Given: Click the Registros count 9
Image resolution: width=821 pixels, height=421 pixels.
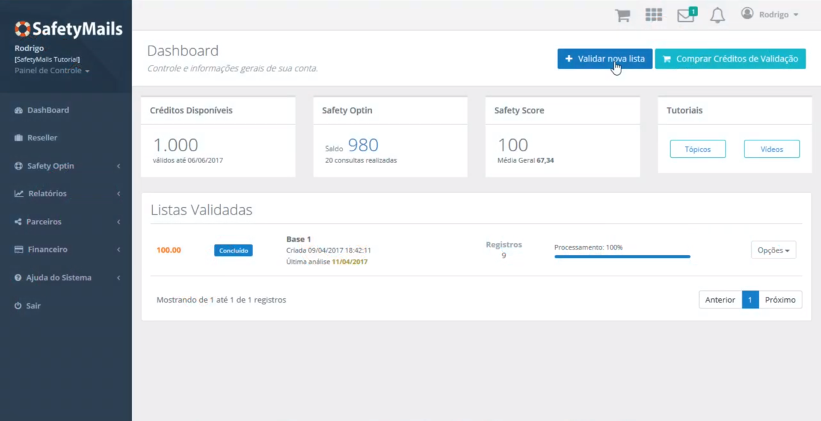Looking at the screenshot, I should pos(504,256).
